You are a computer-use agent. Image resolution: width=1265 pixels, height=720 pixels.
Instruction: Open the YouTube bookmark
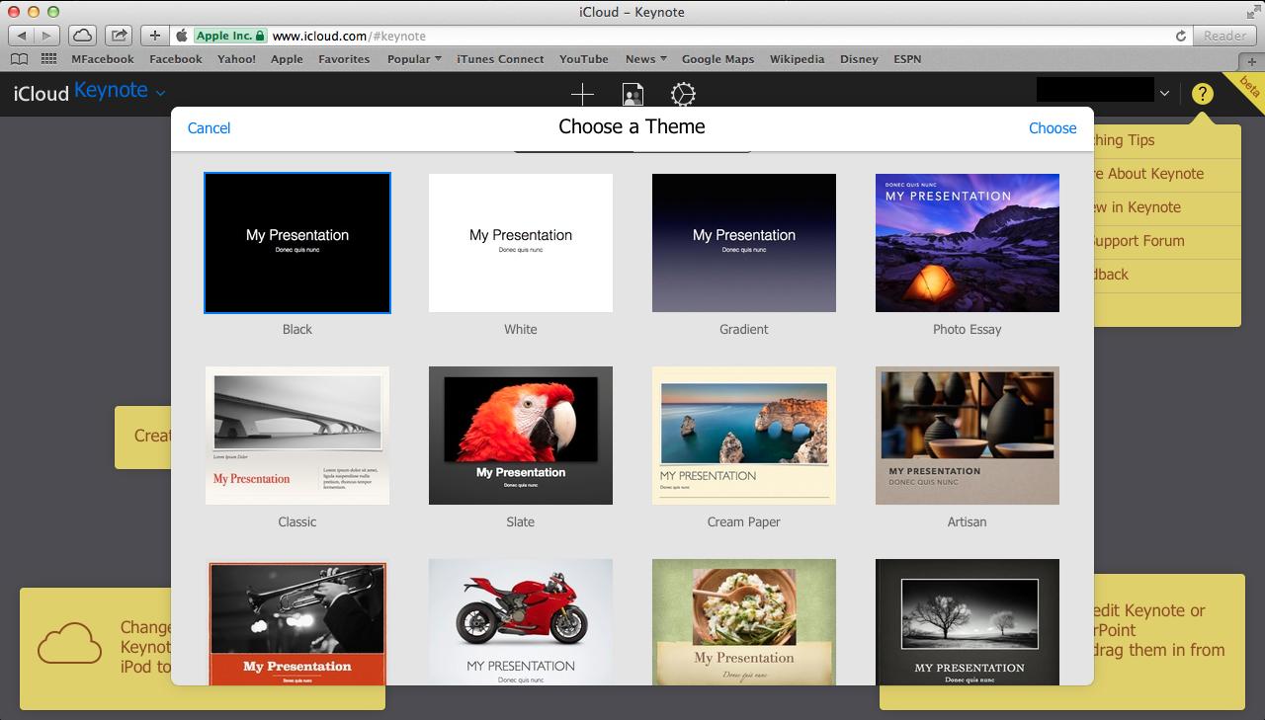(584, 59)
